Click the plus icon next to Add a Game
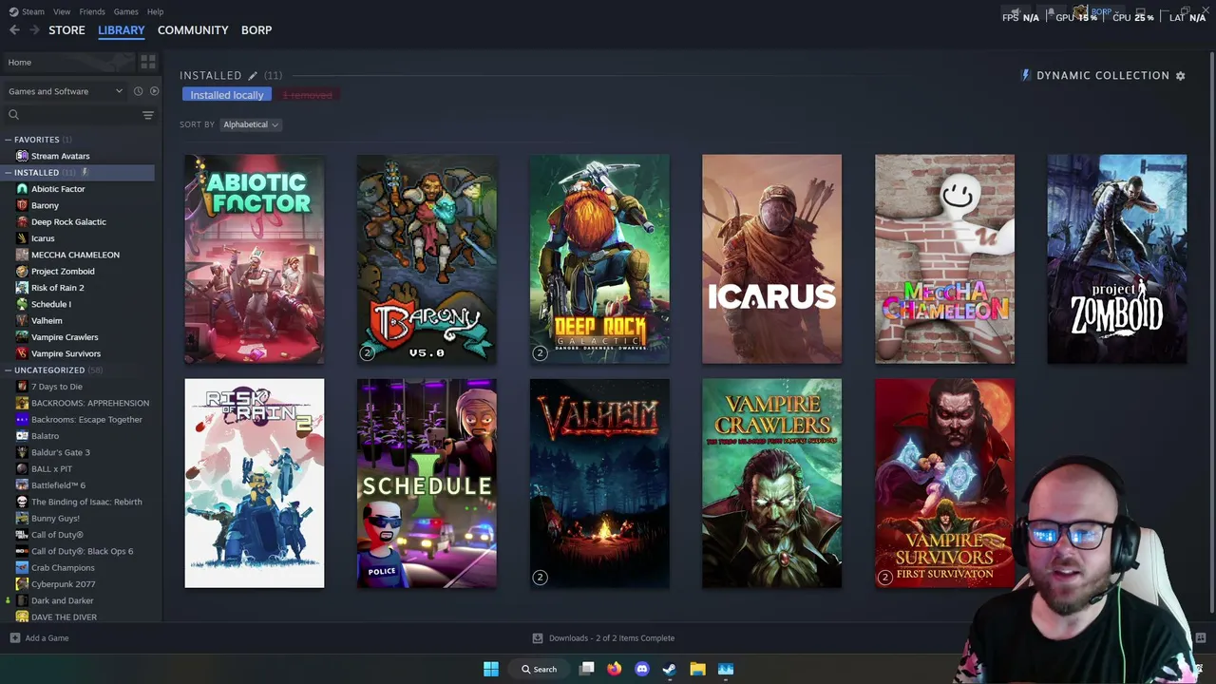1216x684 pixels. [x=14, y=638]
